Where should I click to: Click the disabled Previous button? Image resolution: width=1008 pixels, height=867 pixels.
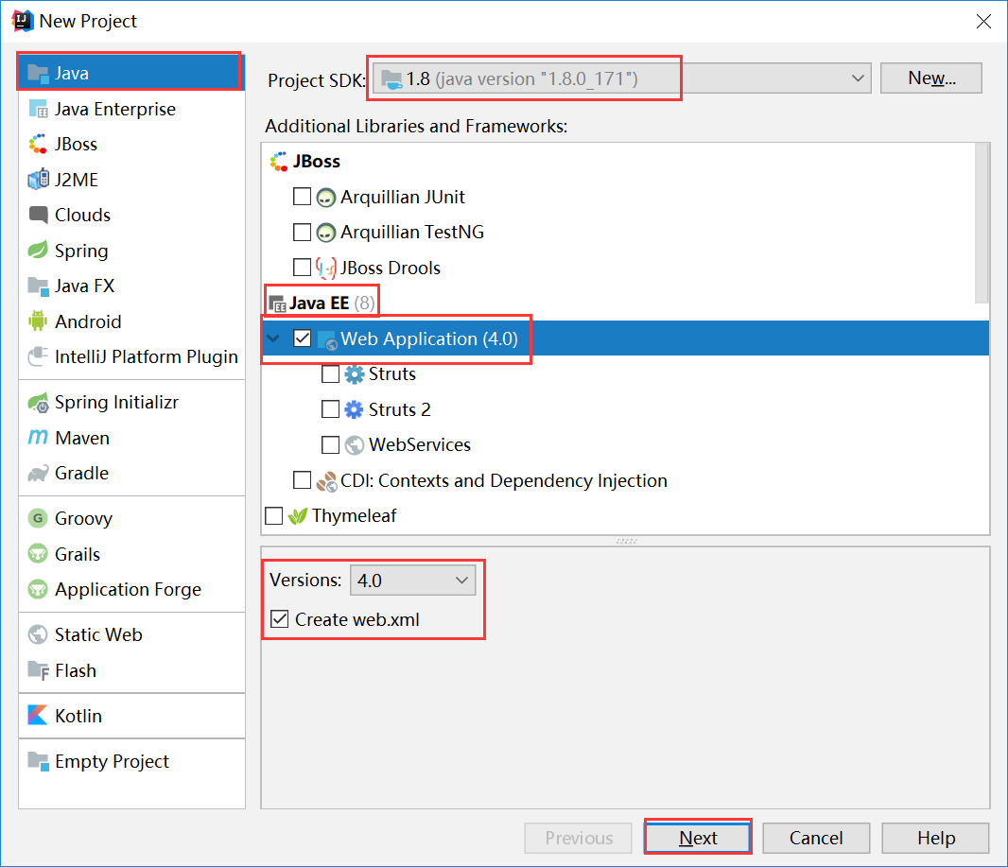click(x=578, y=838)
